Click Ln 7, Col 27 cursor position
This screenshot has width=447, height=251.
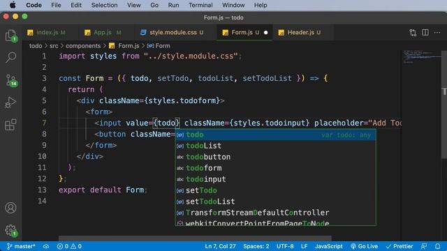click(220, 246)
